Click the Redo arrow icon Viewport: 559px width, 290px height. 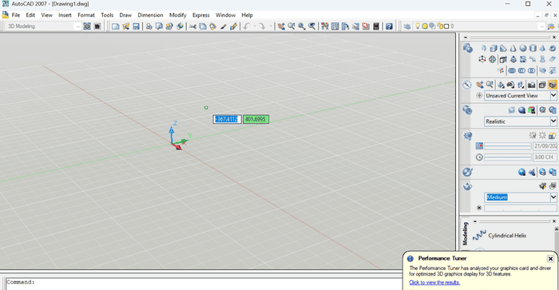pyautogui.click(x=262, y=26)
